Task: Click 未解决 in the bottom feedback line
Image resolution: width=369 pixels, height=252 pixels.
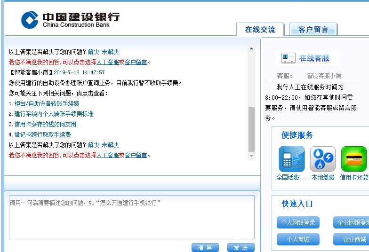Action: pyautogui.click(x=110, y=145)
